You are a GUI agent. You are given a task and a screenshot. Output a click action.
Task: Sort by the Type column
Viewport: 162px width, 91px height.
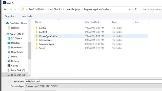pos(114,22)
